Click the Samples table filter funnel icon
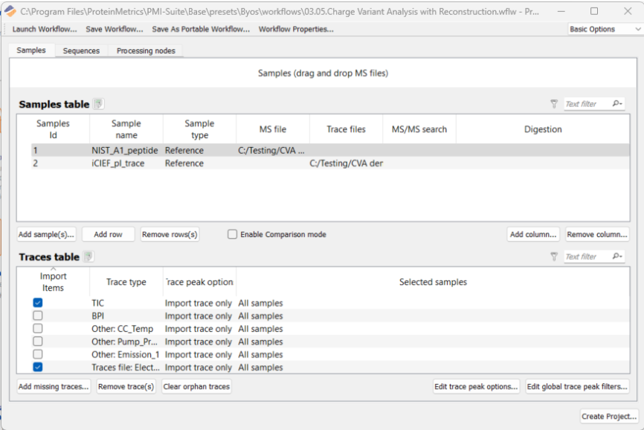 (554, 104)
